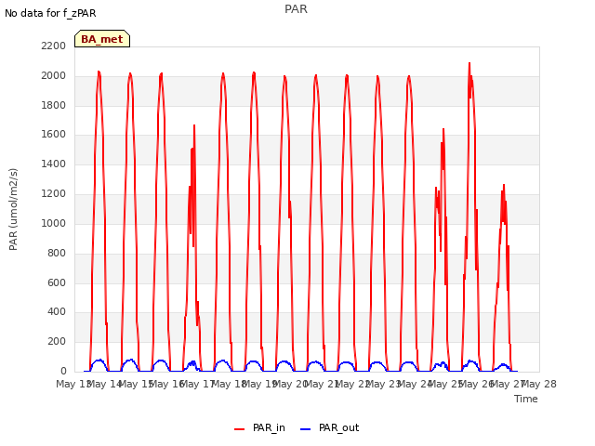Click the 1800 y-axis tick label
The width and height of the screenshot is (595, 446).
pos(54,105)
